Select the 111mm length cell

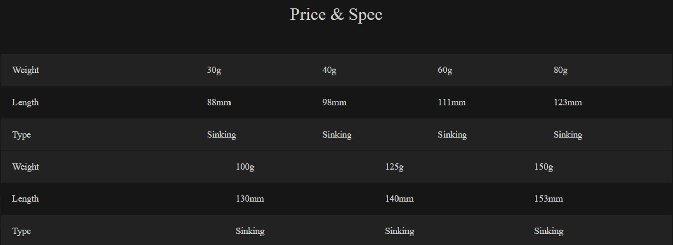pos(452,102)
